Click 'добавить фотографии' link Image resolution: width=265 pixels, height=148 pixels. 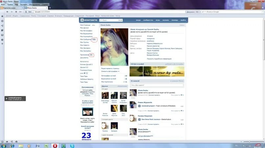coord(174,64)
